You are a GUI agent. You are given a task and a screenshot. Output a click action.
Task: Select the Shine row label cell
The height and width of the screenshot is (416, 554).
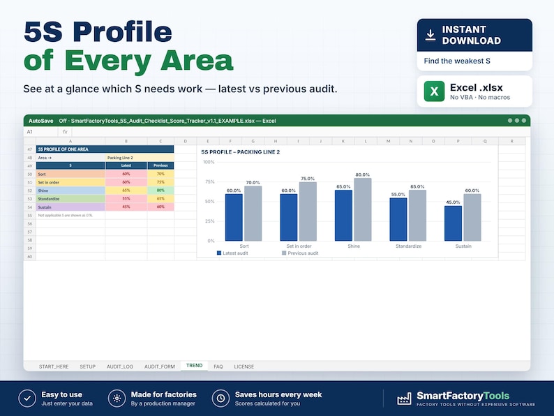tap(70, 191)
